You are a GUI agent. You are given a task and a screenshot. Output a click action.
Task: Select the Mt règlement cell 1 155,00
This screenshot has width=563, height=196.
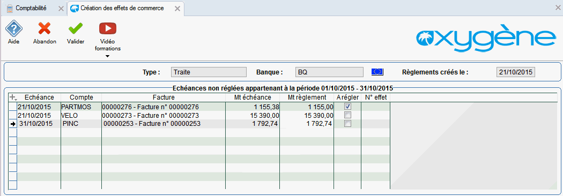coord(307,107)
